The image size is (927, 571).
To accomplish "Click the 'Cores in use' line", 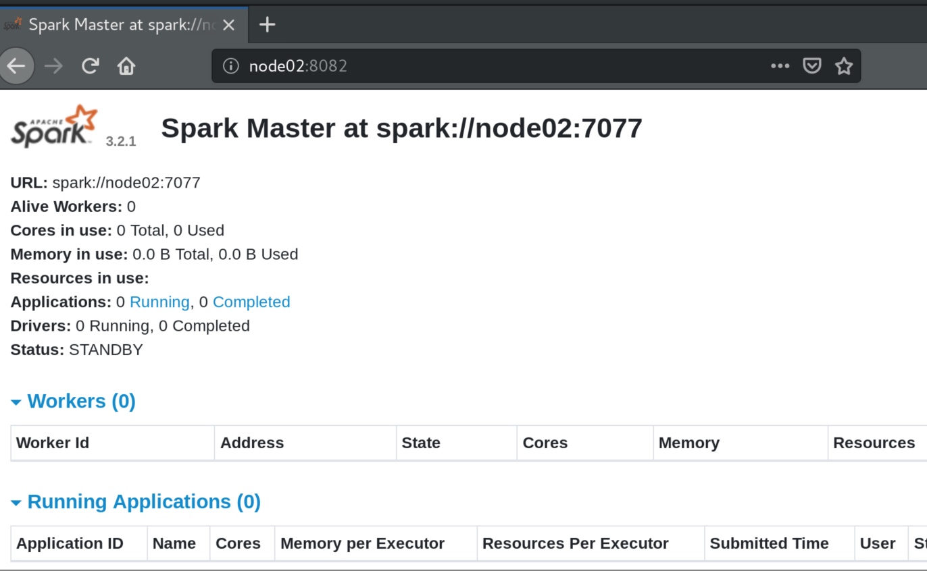I will 118,230.
